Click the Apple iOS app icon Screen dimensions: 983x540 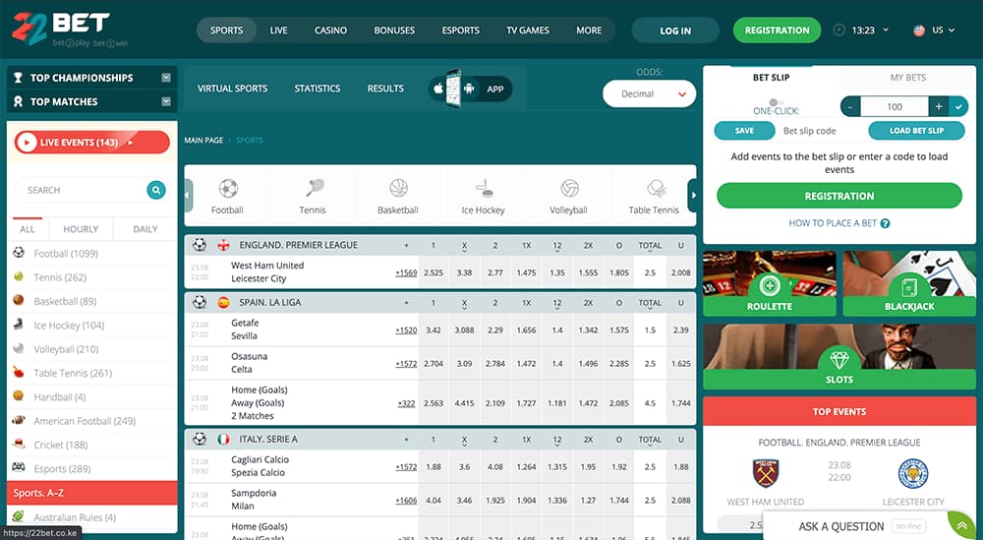tap(438, 89)
